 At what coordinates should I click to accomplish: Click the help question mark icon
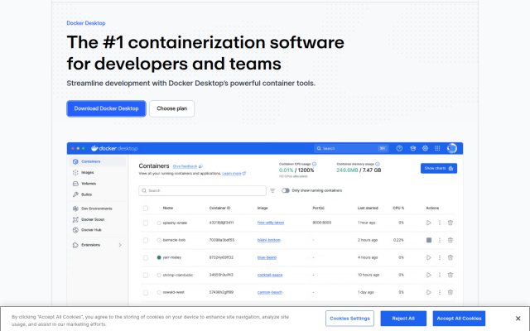click(x=399, y=148)
